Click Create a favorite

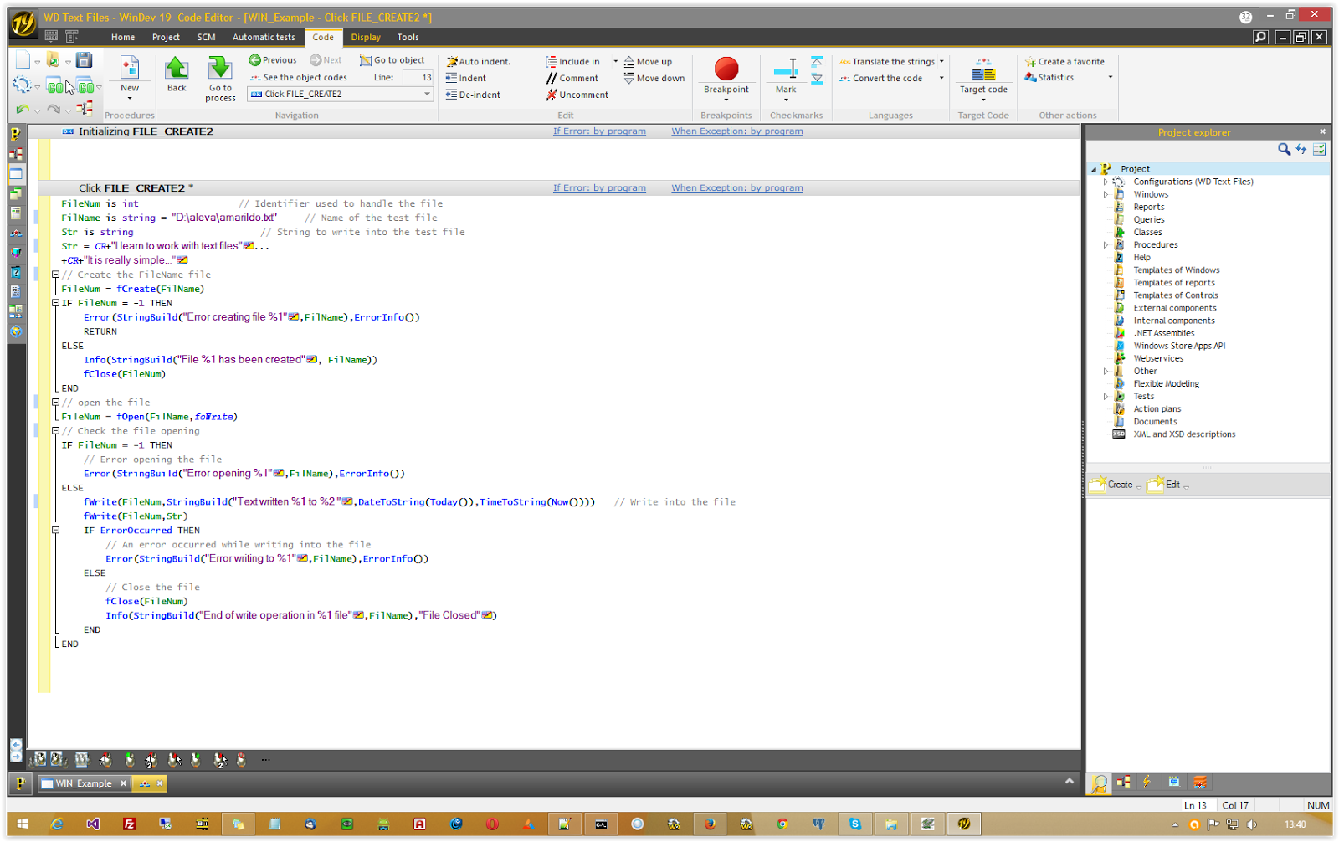point(1065,61)
